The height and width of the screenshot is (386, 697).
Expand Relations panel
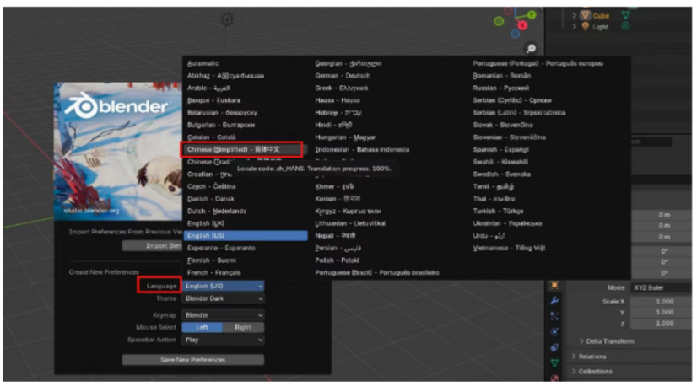575,357
